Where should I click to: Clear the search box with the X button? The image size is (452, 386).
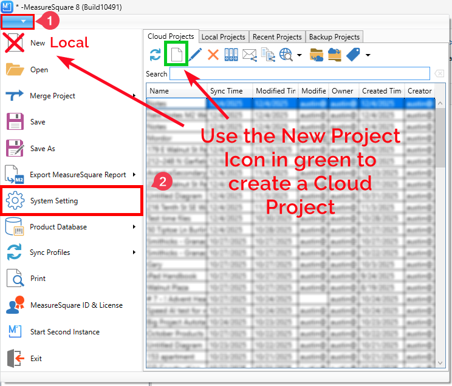[x=439, y=73]
